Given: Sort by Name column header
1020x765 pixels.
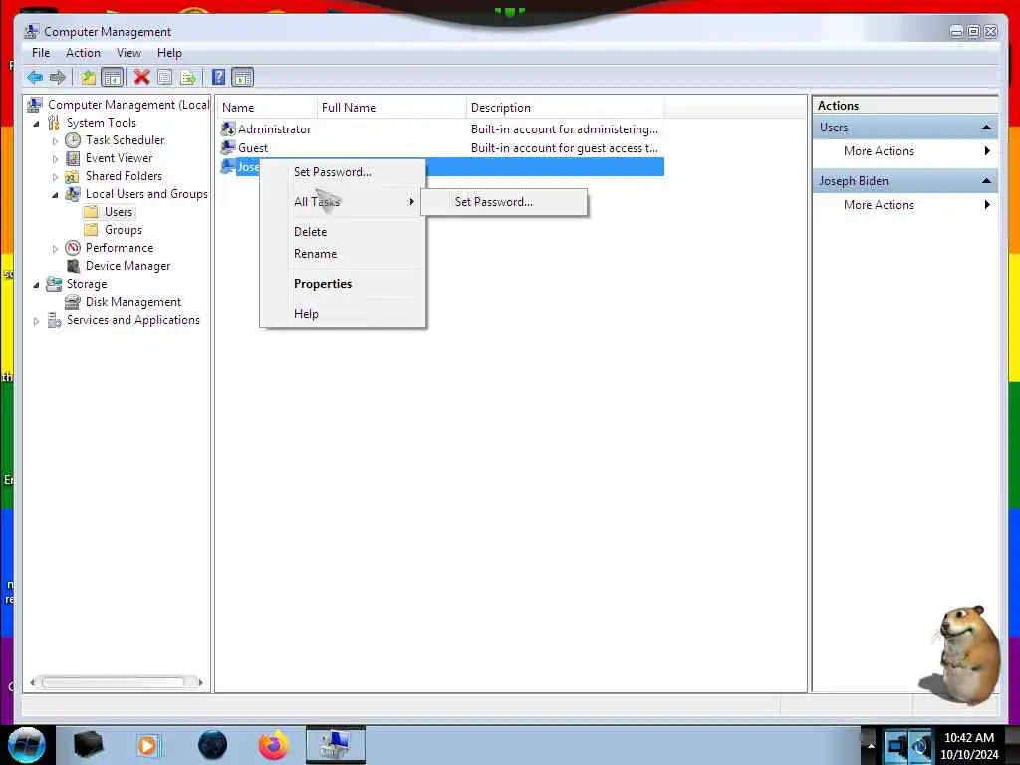Looking at the screenshot, I should point(267,108).
